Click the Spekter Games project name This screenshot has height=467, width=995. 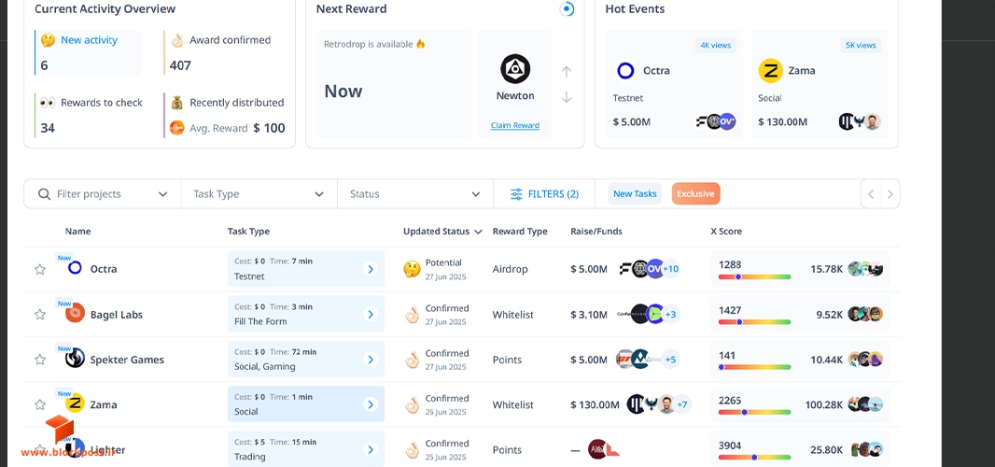127,360
